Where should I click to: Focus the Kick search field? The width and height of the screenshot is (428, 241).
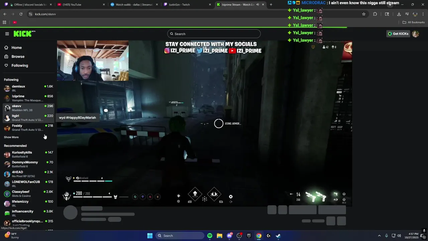[214, 34]
